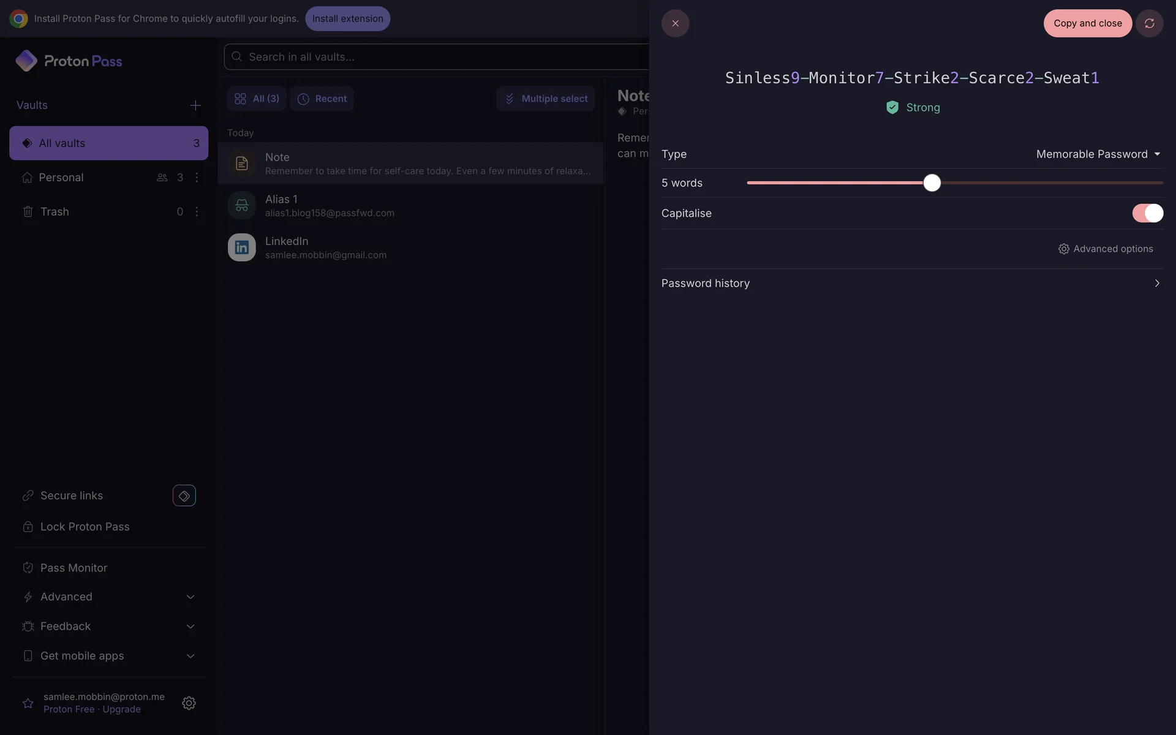
Task: Open the Type Memorable Password dropdown
Action: pos(1098,154)
